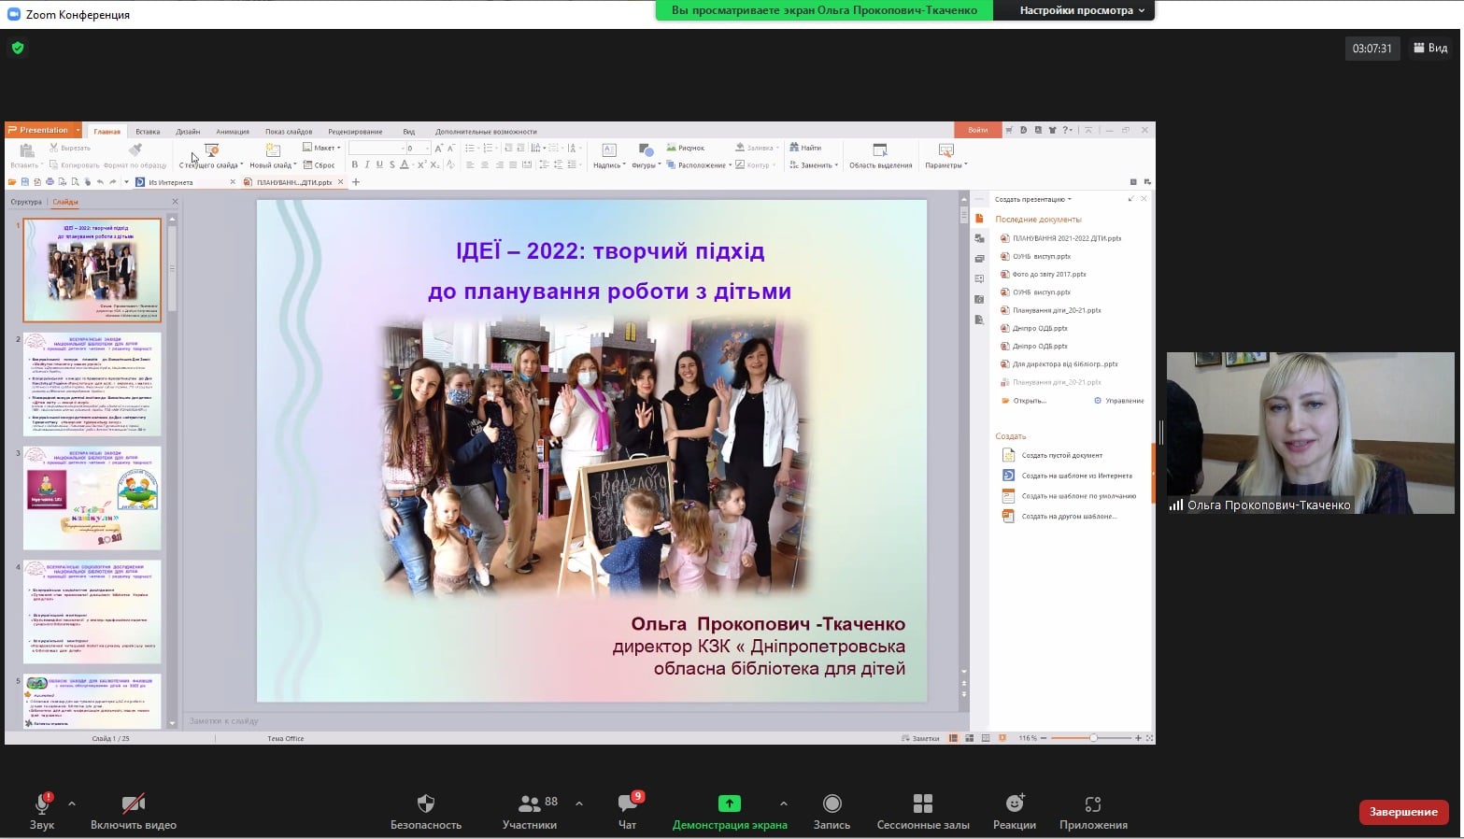Screen dimensions: 1464x839
Task: Expand audio options arrow beside Звук
Action: [x=72, y=803]
